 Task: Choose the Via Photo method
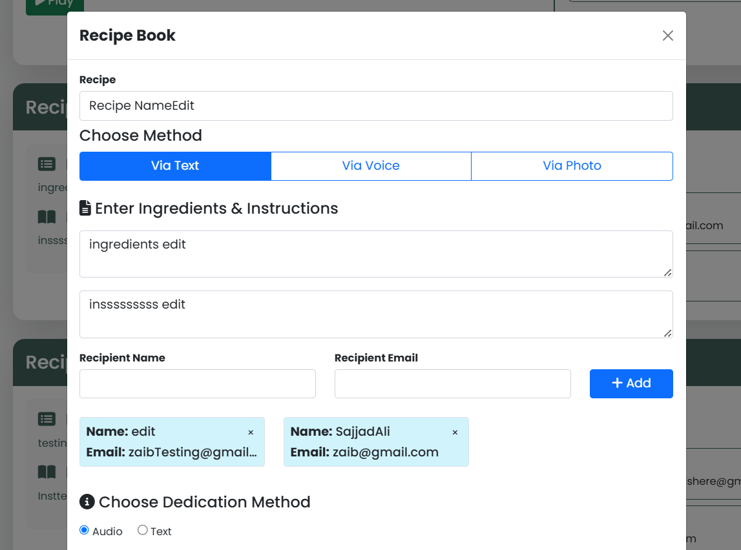coord(572,166)
